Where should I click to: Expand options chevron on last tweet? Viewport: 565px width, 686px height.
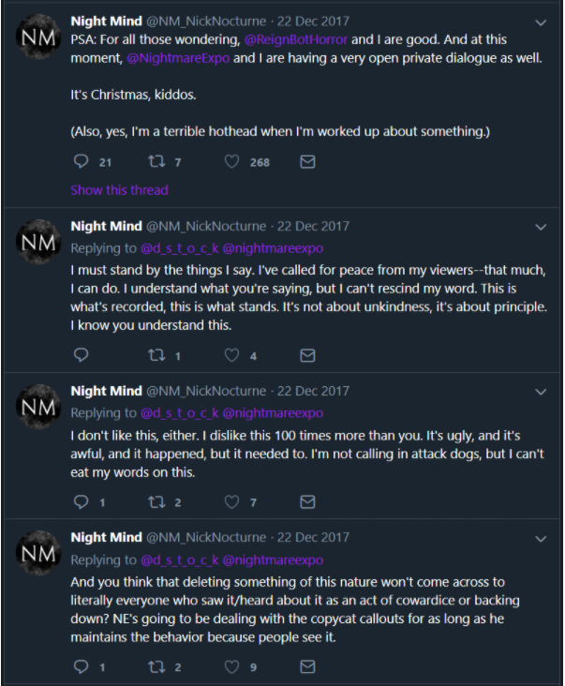[x=541, y=539]
